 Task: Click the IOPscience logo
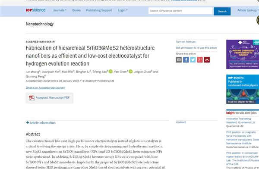coord(35,10)
